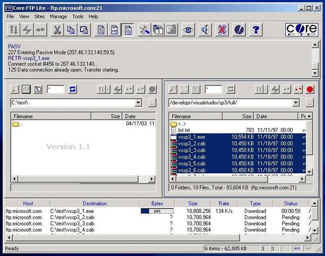Click the Copy icon next to scissors
This screenshot has width=325, height=256.
click(70, 30)
